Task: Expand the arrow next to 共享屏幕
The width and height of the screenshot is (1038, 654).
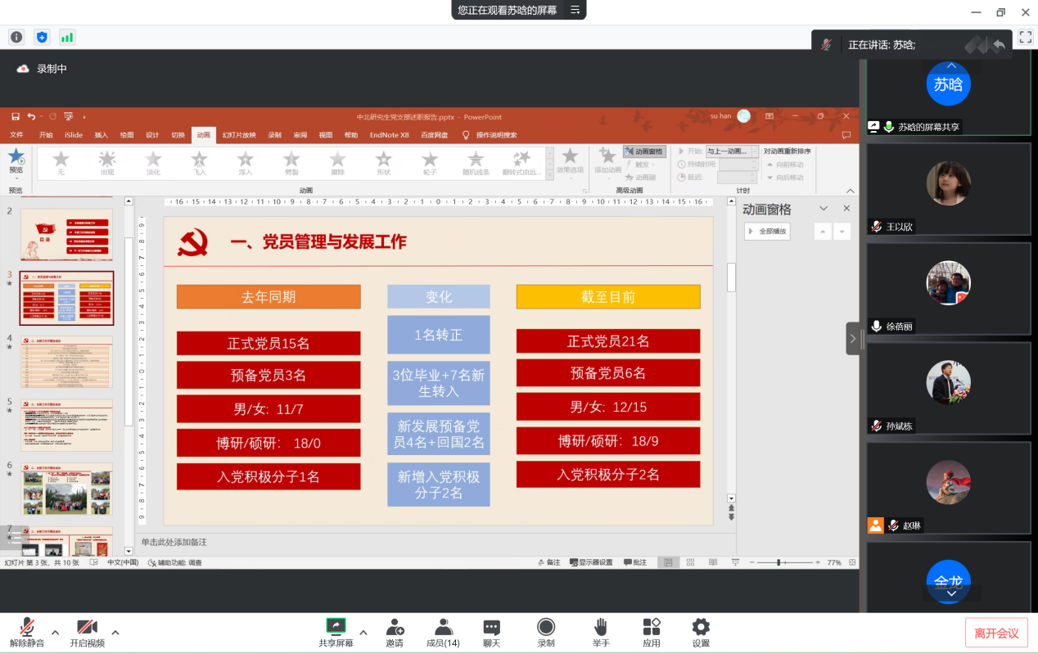Action: pos(363,632)
